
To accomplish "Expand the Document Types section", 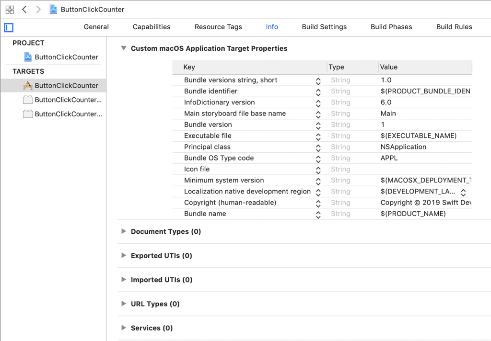I will (124, 231).
